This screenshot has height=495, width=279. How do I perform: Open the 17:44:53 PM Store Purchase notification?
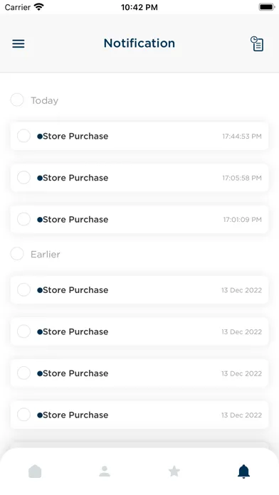(139, 136)
